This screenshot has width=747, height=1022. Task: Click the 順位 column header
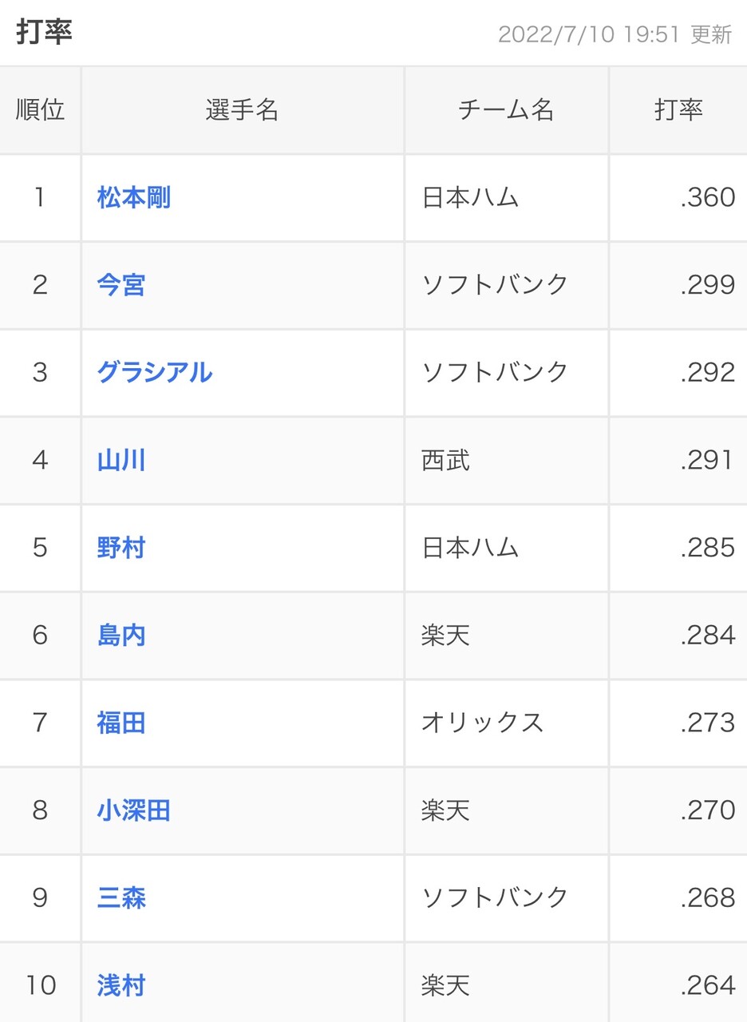[40, 110]
